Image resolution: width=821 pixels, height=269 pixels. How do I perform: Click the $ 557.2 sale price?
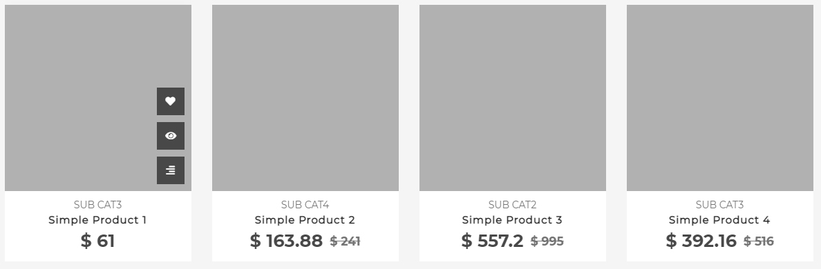click(492, 241)
